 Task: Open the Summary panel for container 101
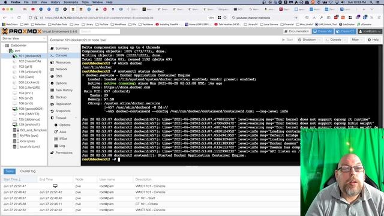click(62, 48)
